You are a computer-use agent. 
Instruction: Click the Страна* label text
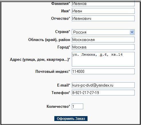pyautogui.click(x=63, y=32)
